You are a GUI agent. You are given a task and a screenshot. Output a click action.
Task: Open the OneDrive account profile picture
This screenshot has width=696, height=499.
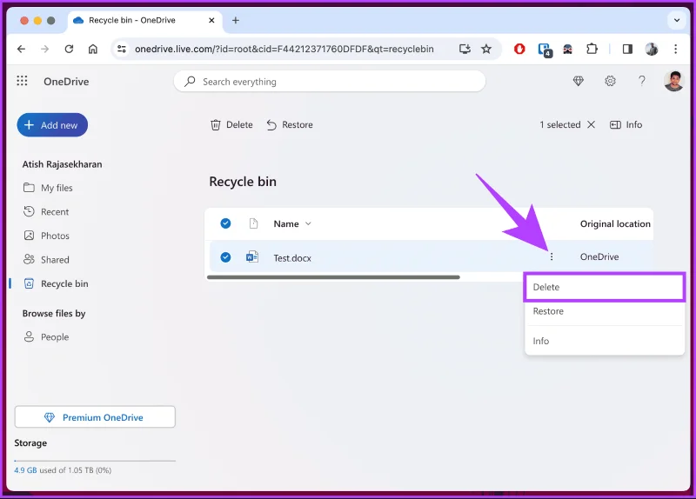[673, 81]
